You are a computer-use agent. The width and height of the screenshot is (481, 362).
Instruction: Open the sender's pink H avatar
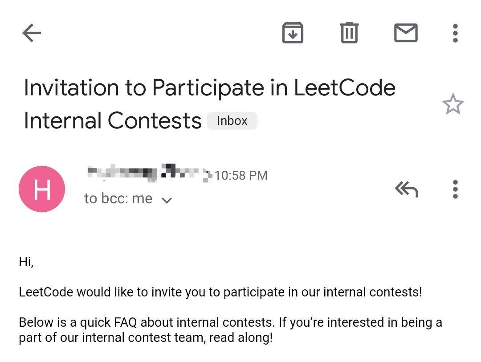click(42, 189)
